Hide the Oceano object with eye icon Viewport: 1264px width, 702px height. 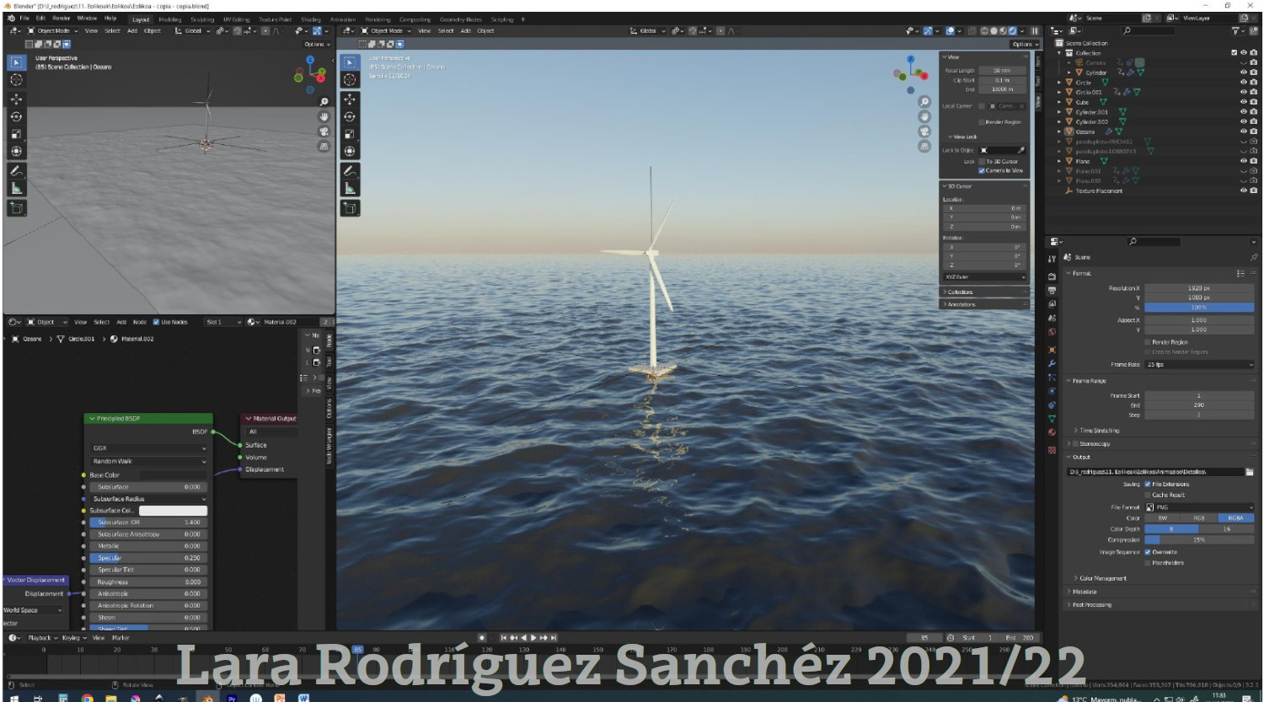click(1243, 131)
